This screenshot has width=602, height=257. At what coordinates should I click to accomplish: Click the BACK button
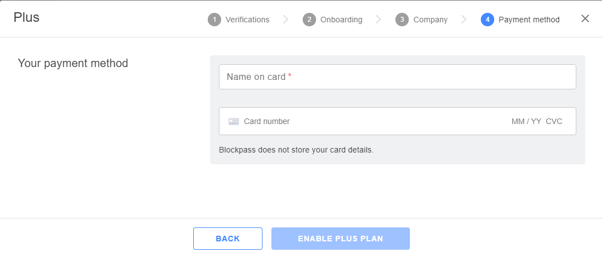tap(228, 239)
